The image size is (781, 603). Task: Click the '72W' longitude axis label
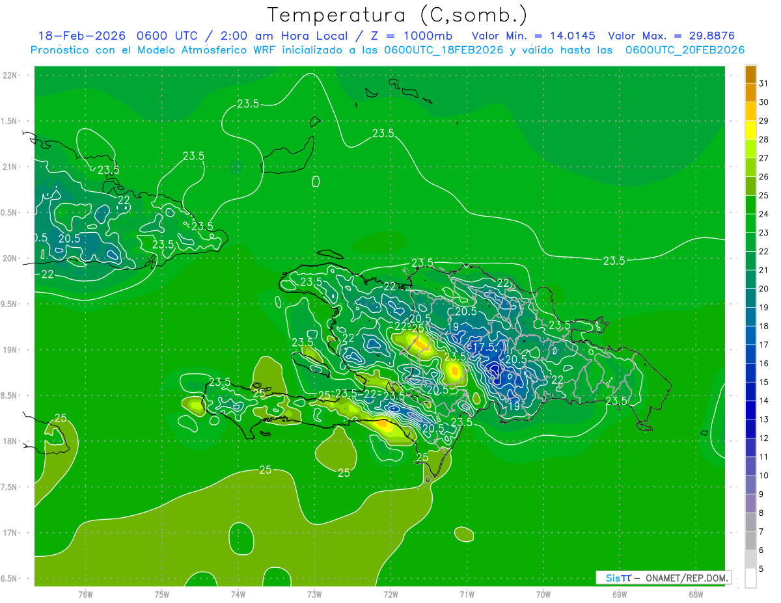pos(390,595)
